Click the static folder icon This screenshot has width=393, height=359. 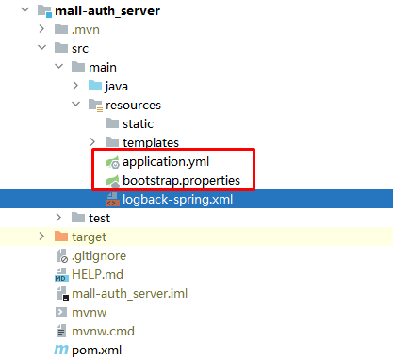112,123
